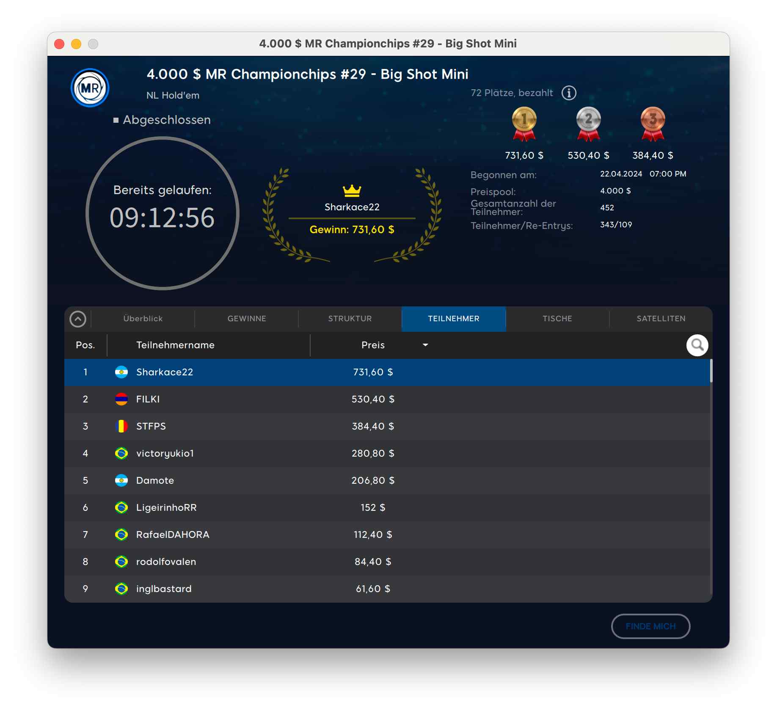This screenshot has width=777, height=711.
Task: Open the paid places info icon
Action: [x=569, y=93]
